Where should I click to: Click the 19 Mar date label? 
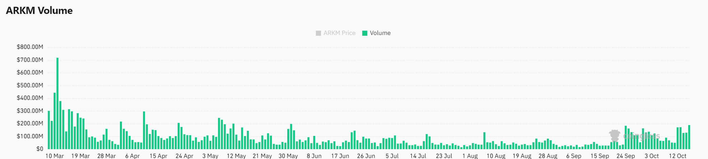click(x=81, y=156)
